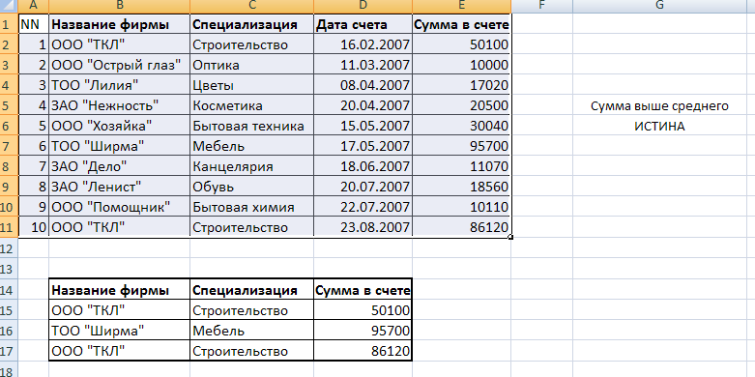Select date cell 08.04.2007

point(363,85)
